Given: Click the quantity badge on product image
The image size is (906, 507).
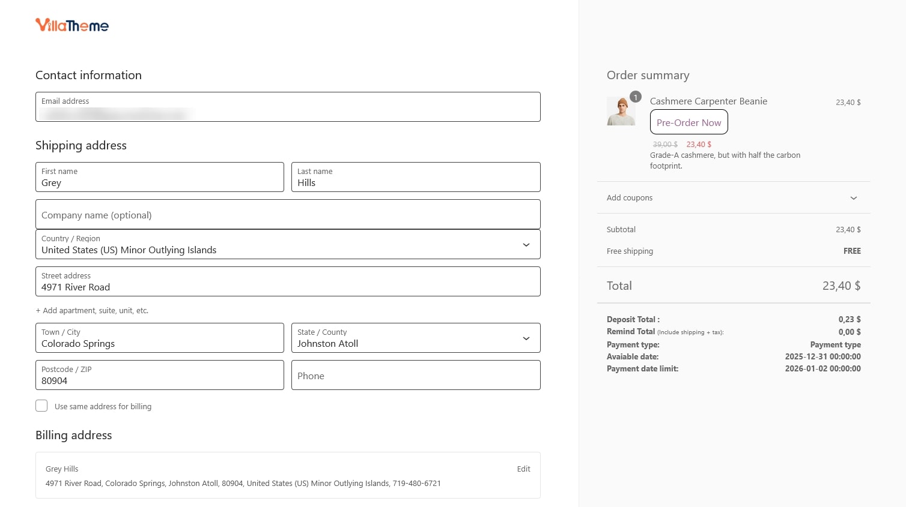Looking at the screenshot, I should [x=636, y=97].
